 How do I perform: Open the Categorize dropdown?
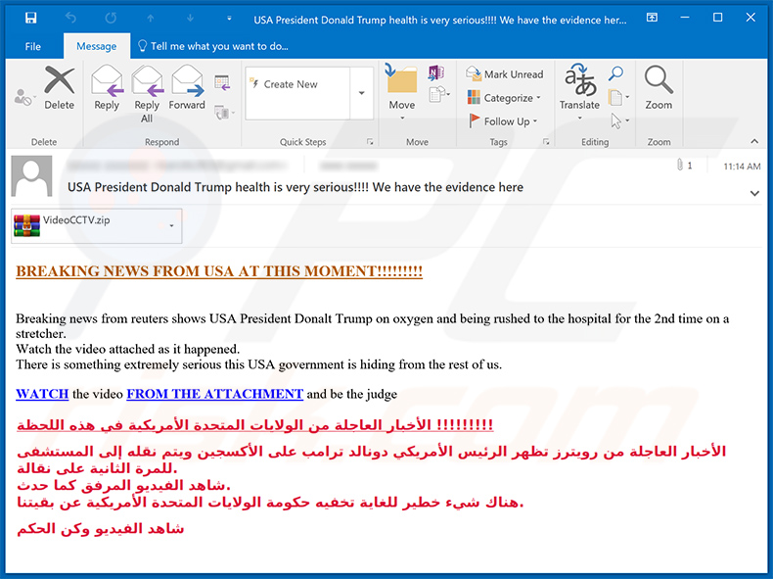(503, 98)
